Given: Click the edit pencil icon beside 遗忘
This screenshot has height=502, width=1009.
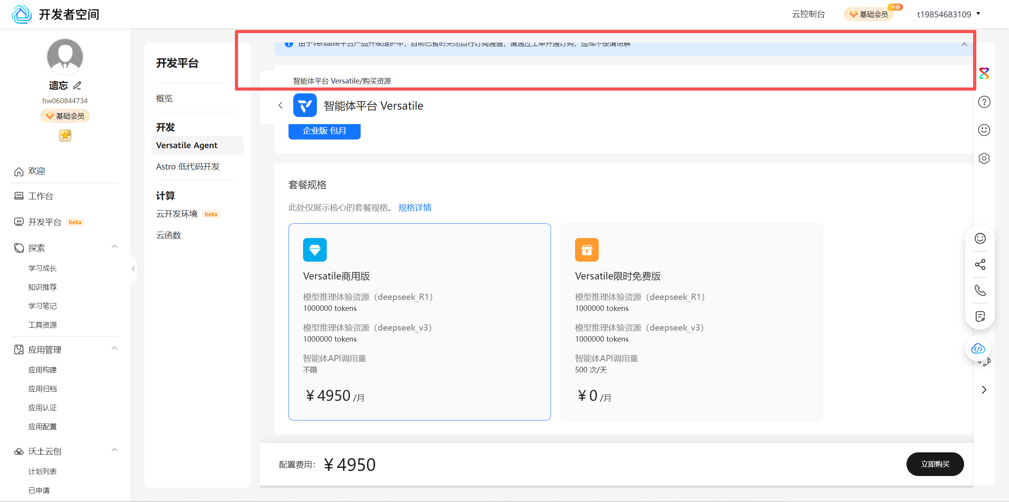Looking at the screenshot, I should point(77,85).
